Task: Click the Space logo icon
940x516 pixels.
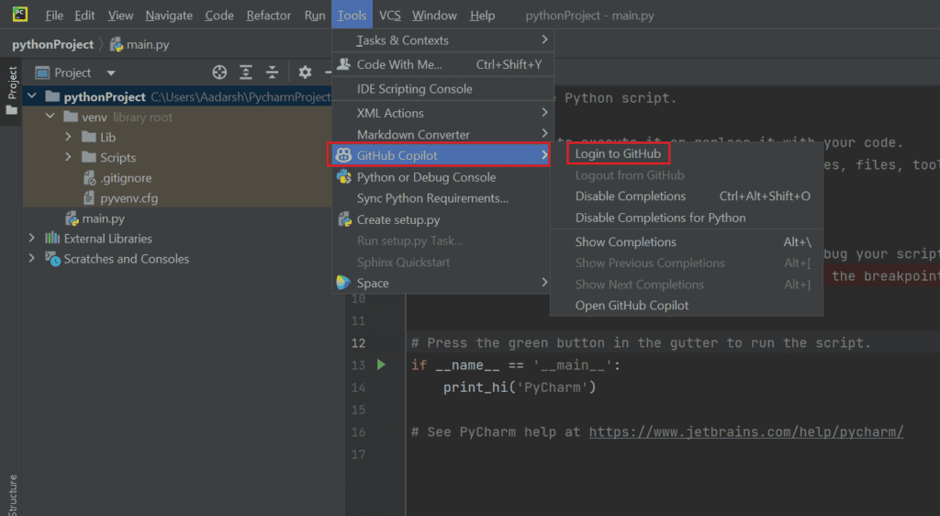Action: pyautogui.click(x=343, y=282)
